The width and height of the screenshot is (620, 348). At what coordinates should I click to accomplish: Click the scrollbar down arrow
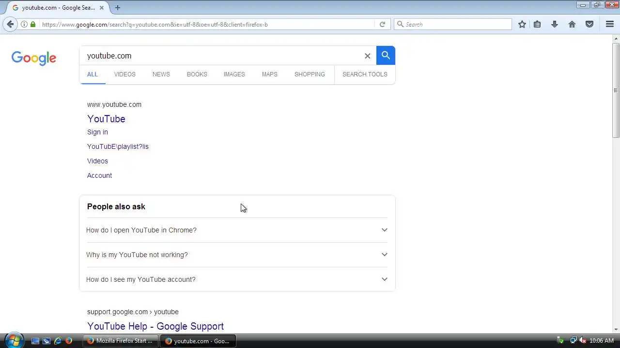[616, 329]
